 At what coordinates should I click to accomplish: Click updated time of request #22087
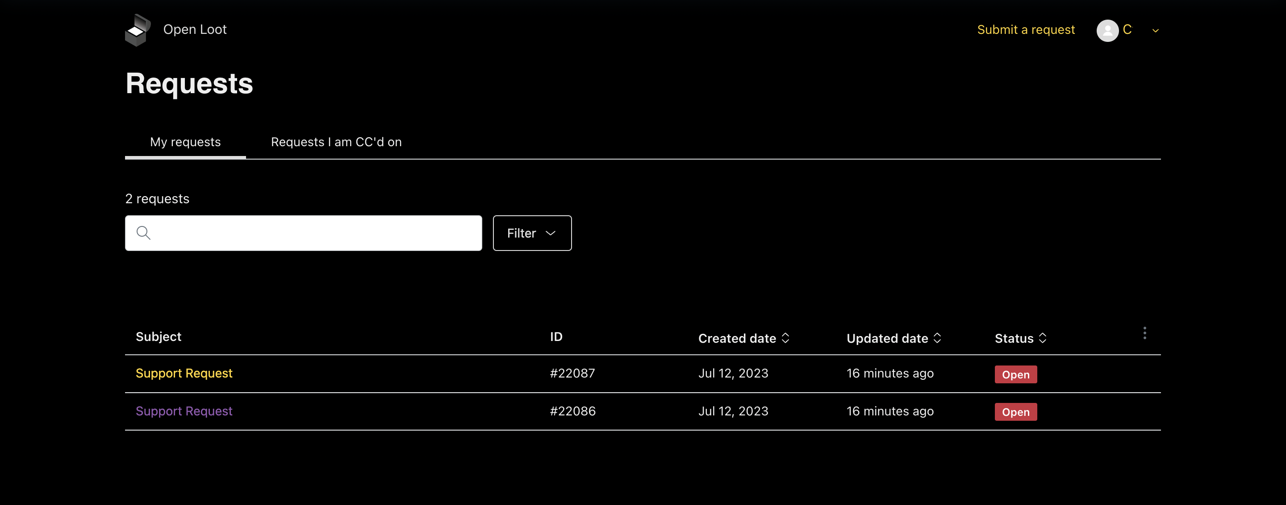point(889,374)
